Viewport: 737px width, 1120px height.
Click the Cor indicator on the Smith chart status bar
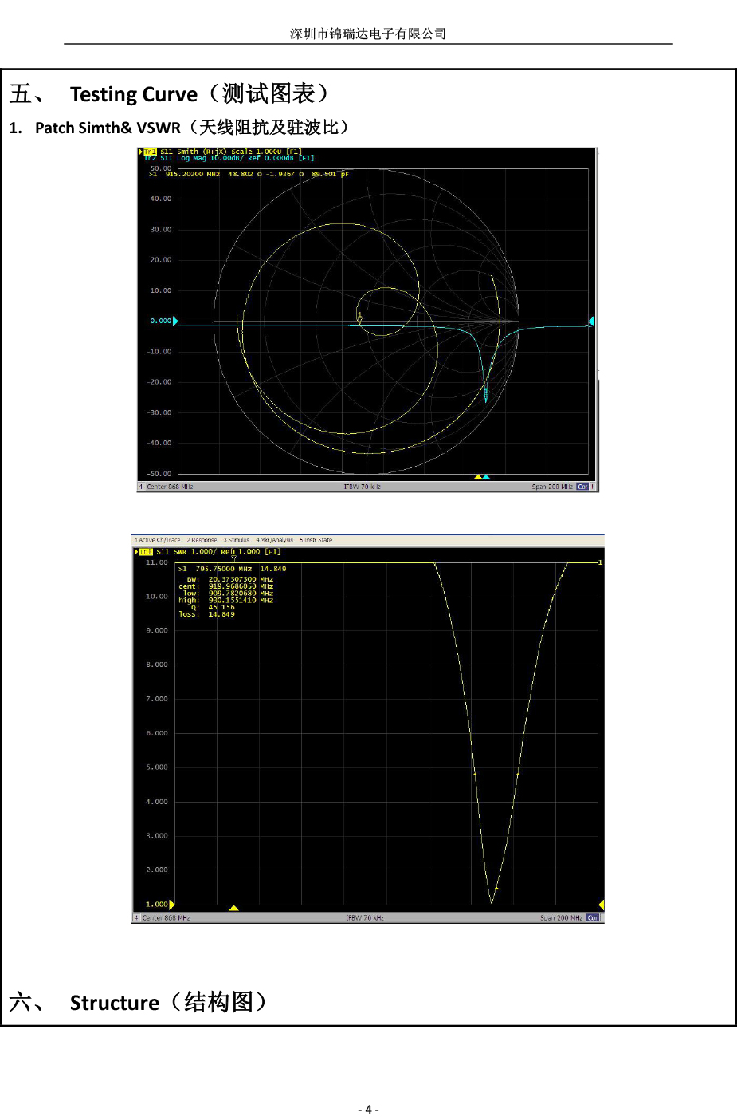[x=582, y=487]
